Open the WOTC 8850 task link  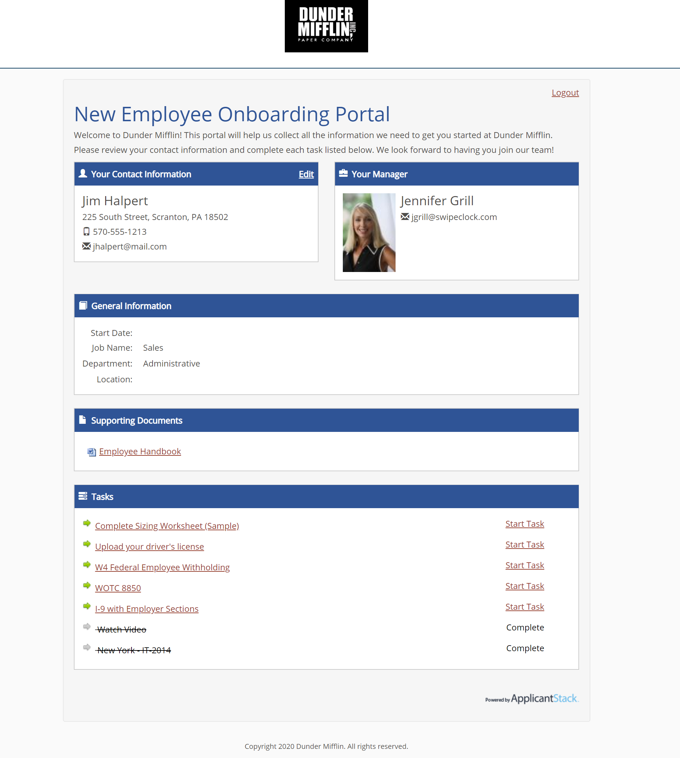tap(118, 588)
